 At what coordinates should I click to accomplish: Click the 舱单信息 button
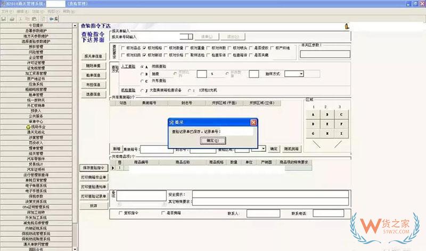pyautogui.click(x=94, y=75)
